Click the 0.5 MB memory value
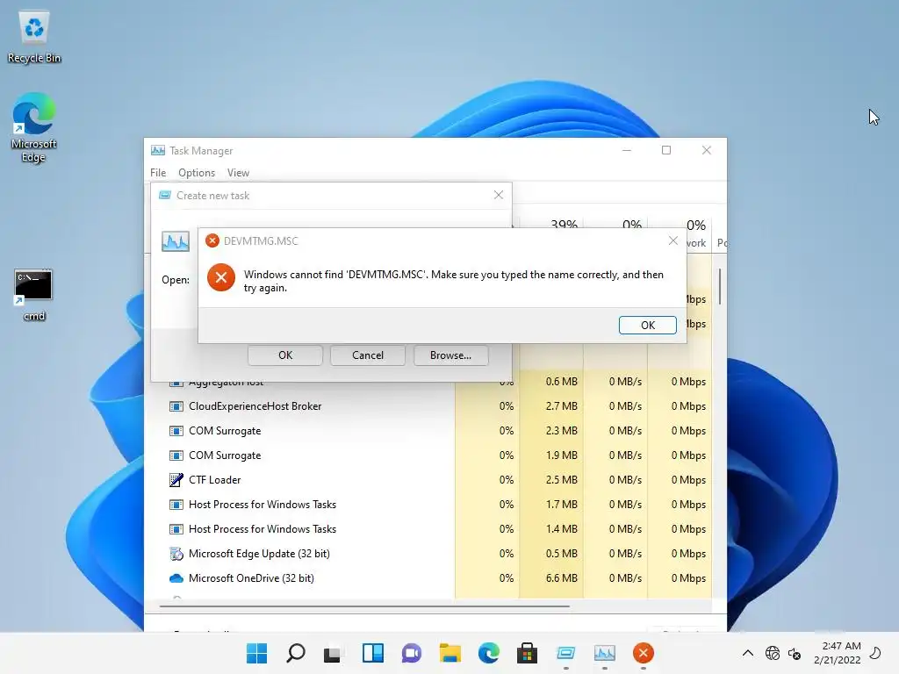This screenshot has height=674, width=899. (x=561, y=554)
